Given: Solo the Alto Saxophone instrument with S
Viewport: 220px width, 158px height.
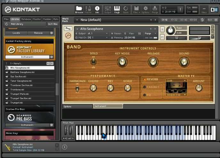Looking at the screenshot, I should point(162,29).
